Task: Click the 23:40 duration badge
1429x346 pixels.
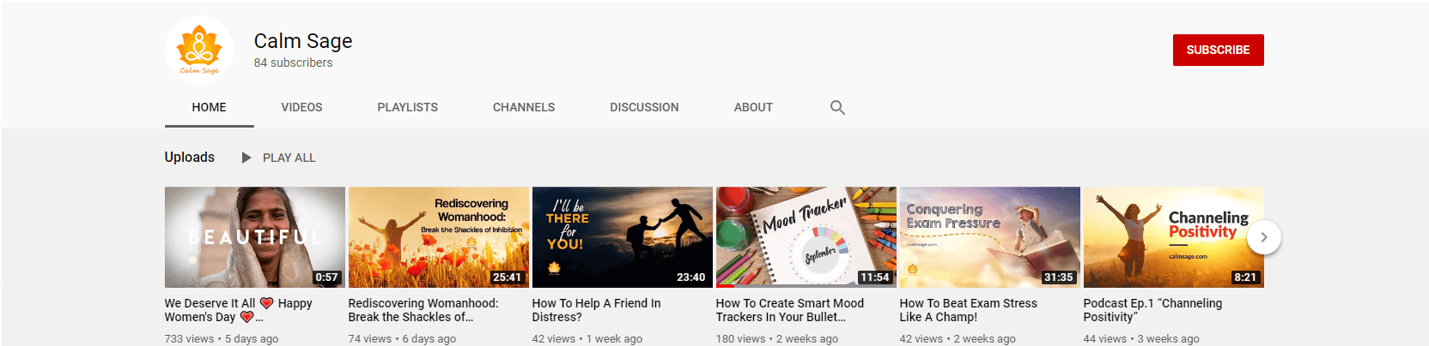Action: pos(690,277)
